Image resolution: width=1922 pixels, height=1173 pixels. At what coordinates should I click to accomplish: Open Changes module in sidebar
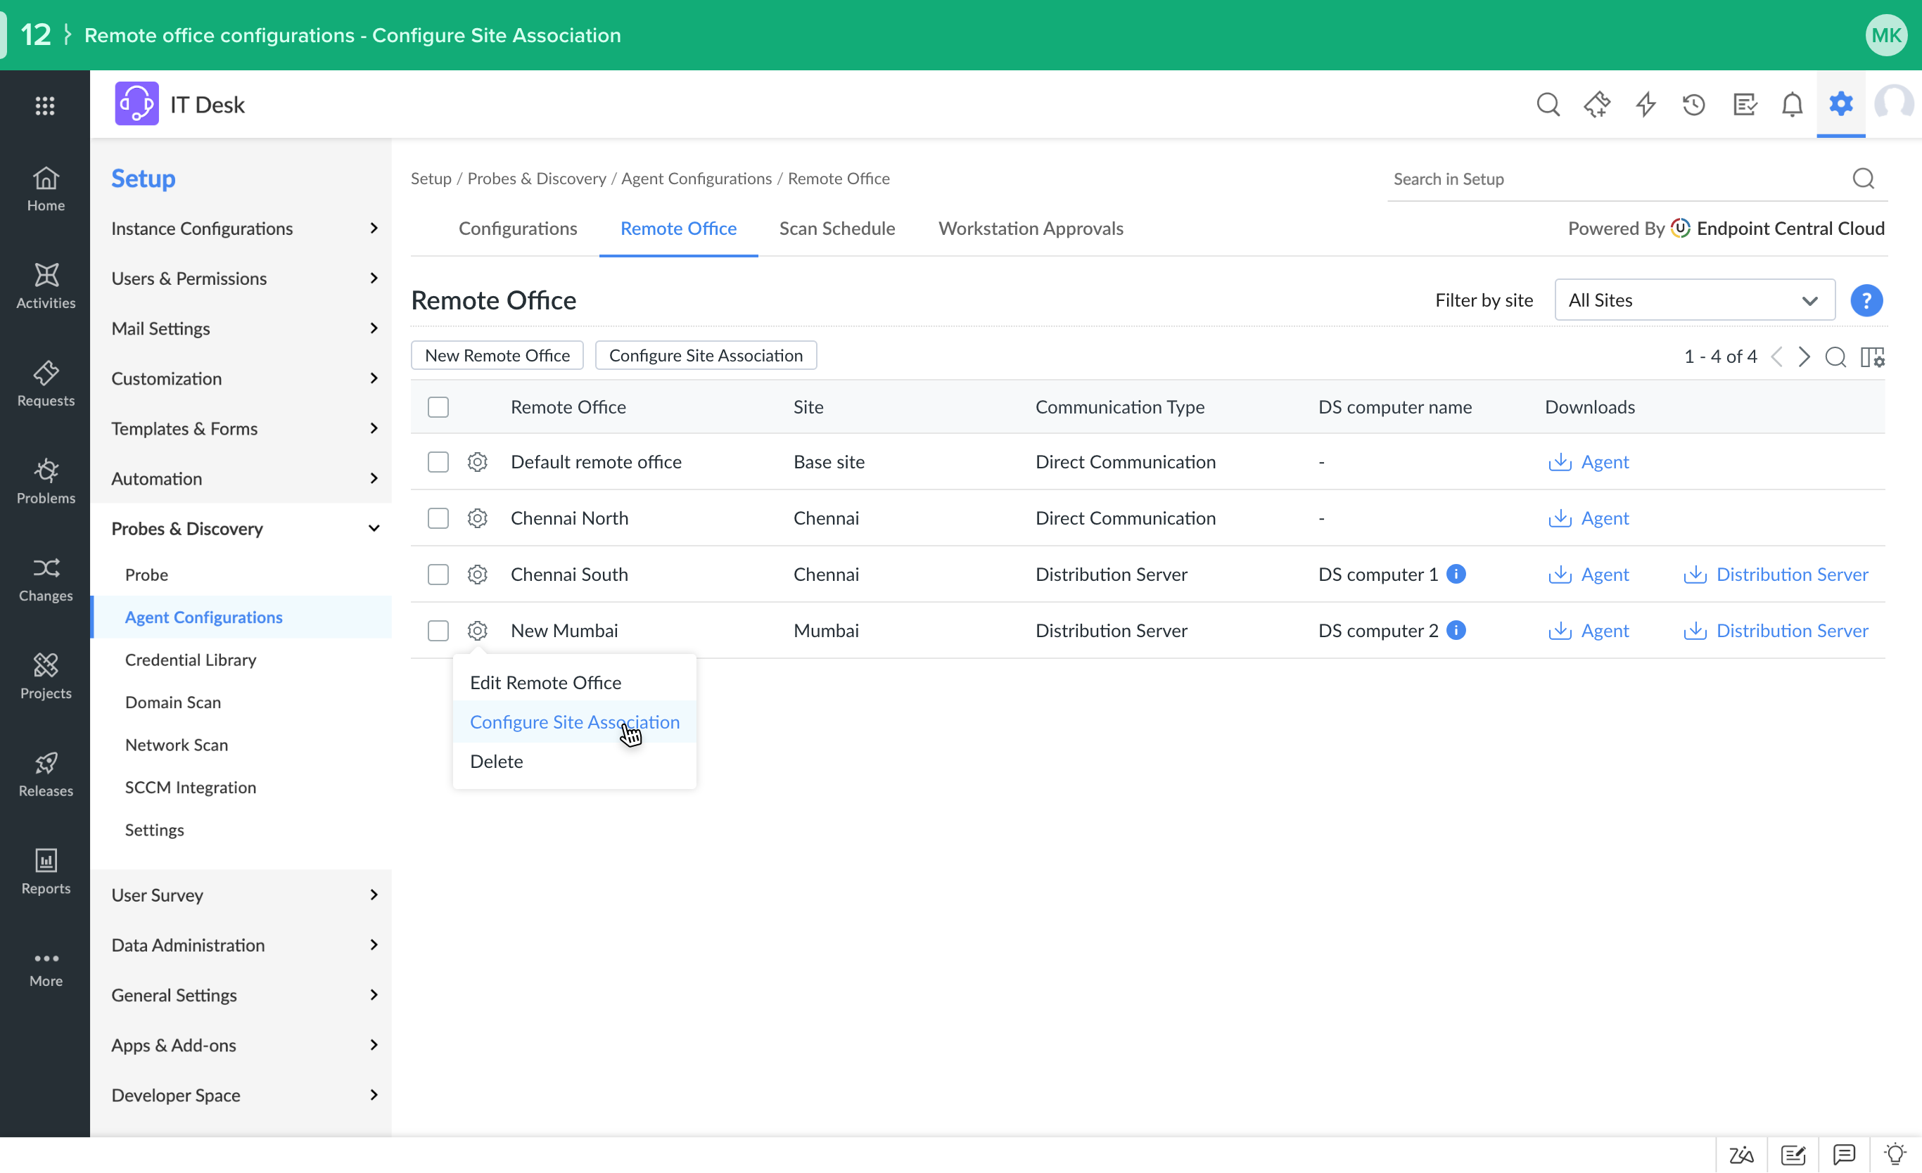pos(45,579)
